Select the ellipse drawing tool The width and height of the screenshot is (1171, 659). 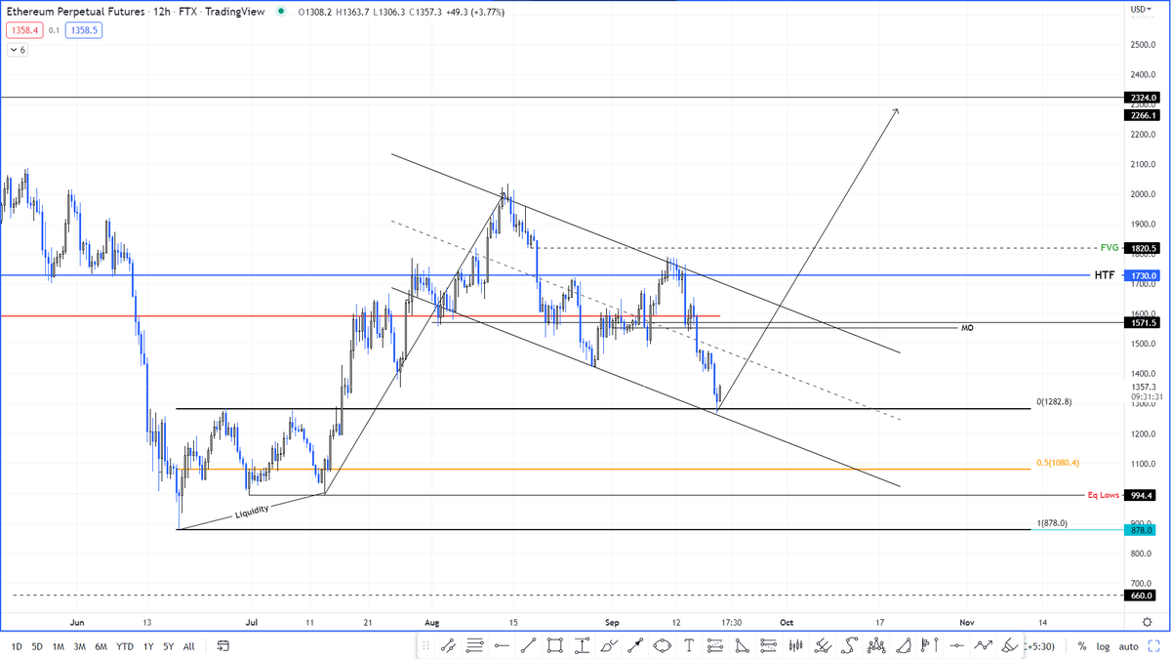(664, 645)
